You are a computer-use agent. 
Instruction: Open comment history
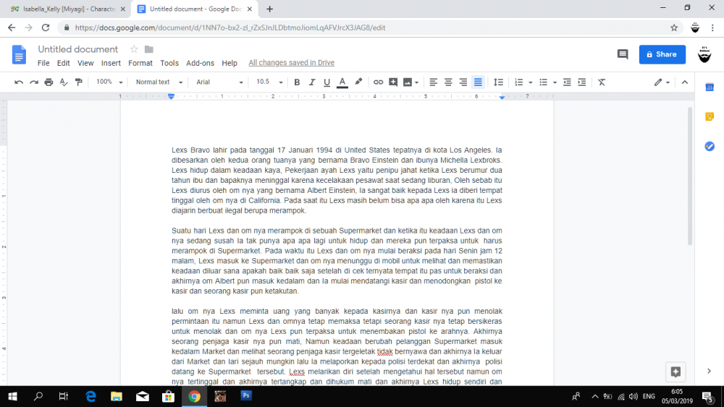tap(623, 54)
